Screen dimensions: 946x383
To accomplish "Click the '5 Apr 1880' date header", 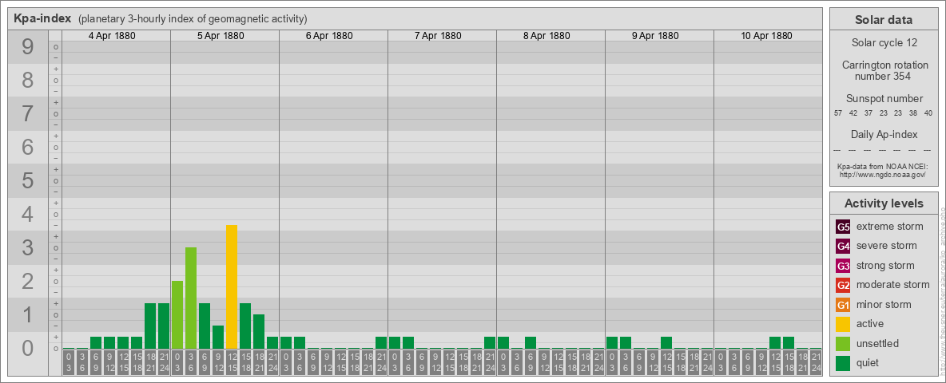I will [221, 36].
